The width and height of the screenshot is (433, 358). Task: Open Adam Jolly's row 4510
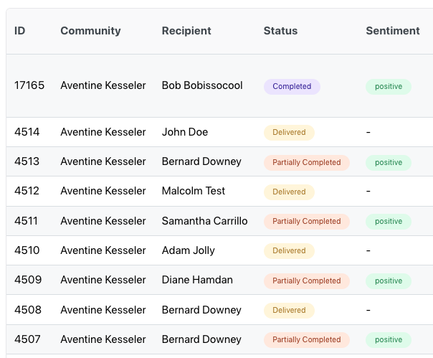click(219, 250)
